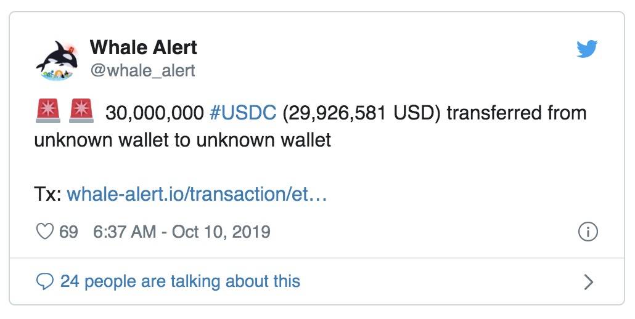Click the 6:37 AM - Oct 10, 2019 timestamp
Viewport: 635px width, 319px height.
tap(182, 232)
